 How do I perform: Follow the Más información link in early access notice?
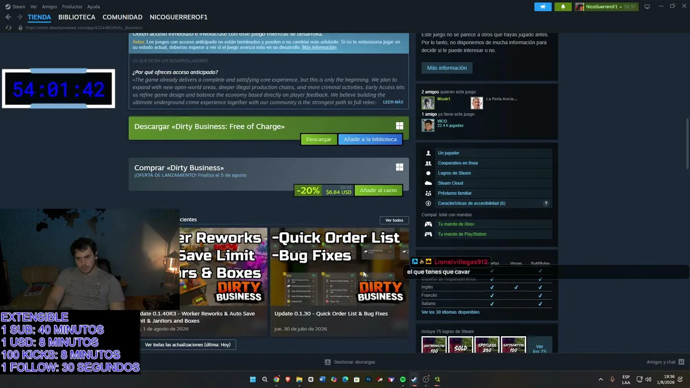tap(319, 47)
